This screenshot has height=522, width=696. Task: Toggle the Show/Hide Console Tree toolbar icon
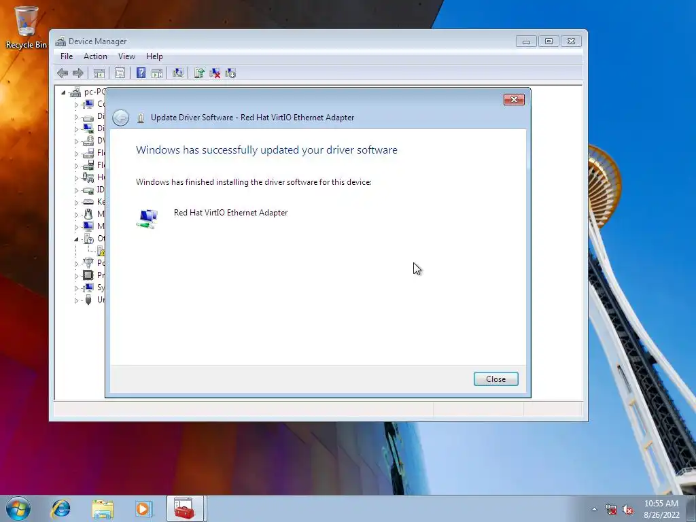[x=99, y=73]
